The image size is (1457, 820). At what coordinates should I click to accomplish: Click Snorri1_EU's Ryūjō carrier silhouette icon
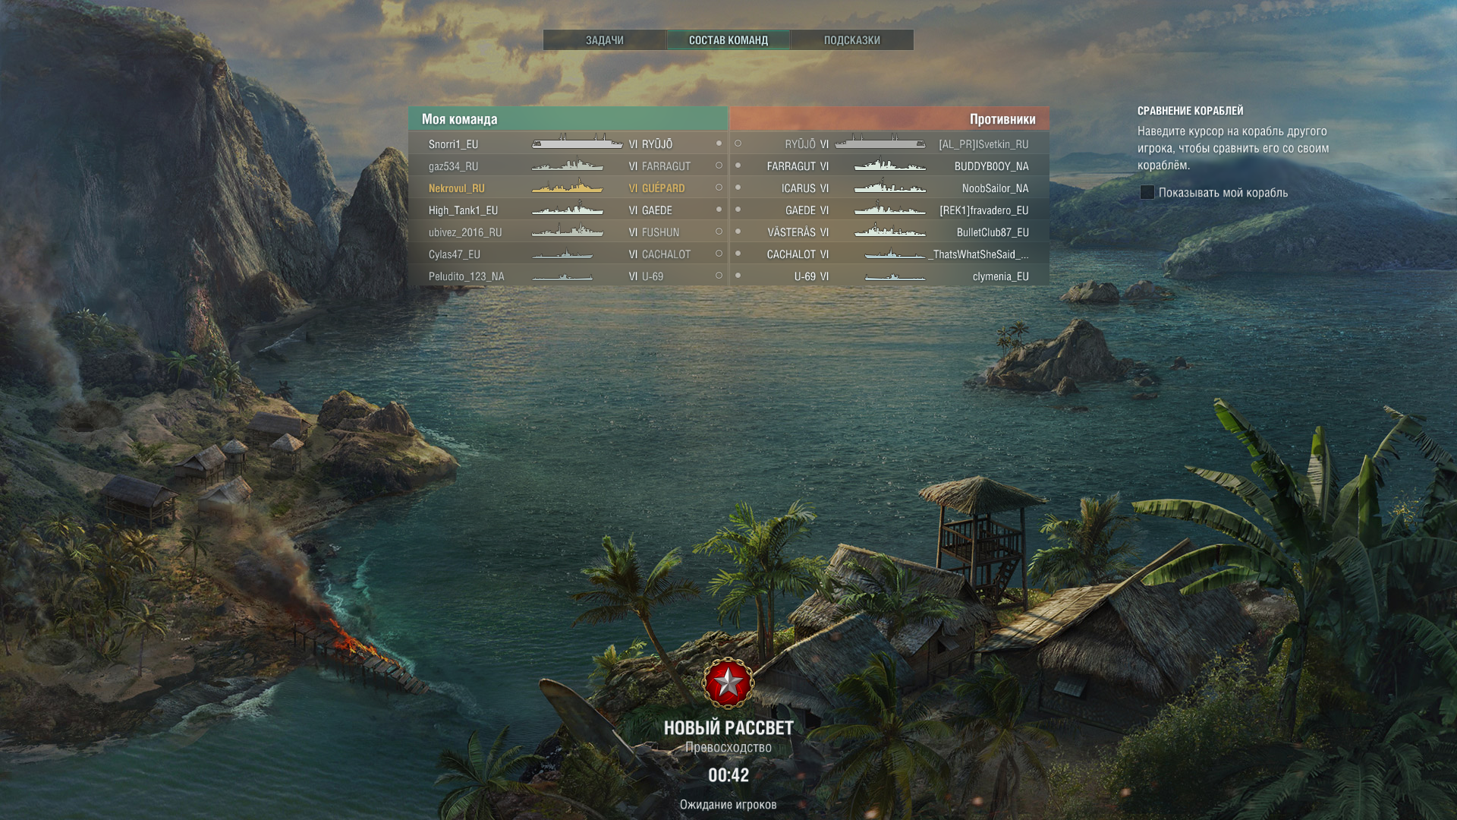577,142
